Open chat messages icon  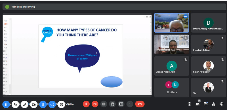205,104
